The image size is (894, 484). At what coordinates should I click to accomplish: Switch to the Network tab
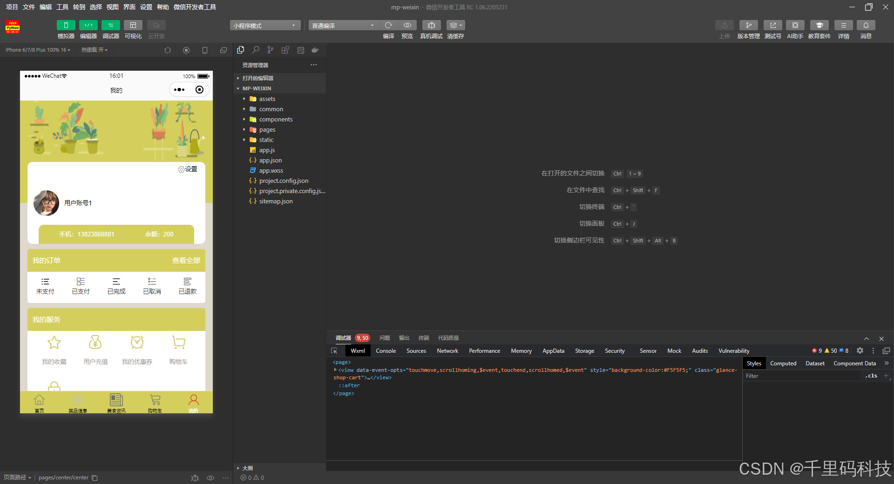coord(447,351)
